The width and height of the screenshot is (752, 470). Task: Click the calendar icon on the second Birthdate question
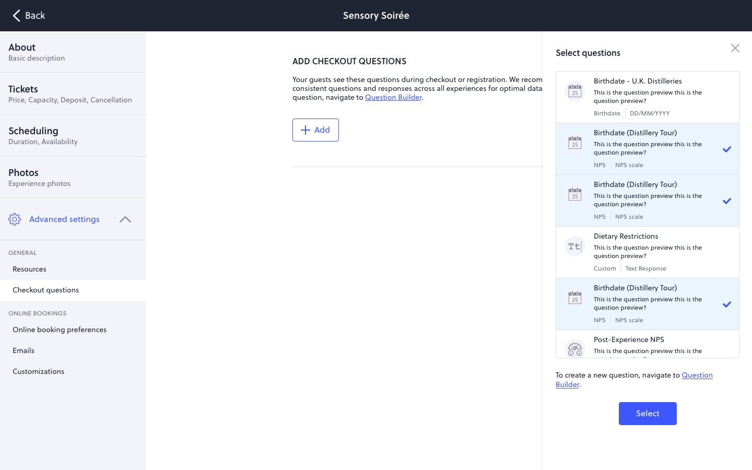pos(574,142)
